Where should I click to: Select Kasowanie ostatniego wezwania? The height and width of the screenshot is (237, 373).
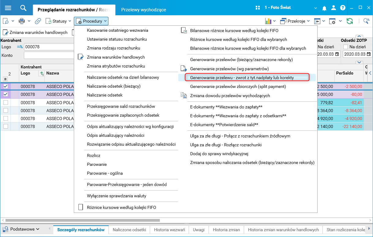click(118, 30)
